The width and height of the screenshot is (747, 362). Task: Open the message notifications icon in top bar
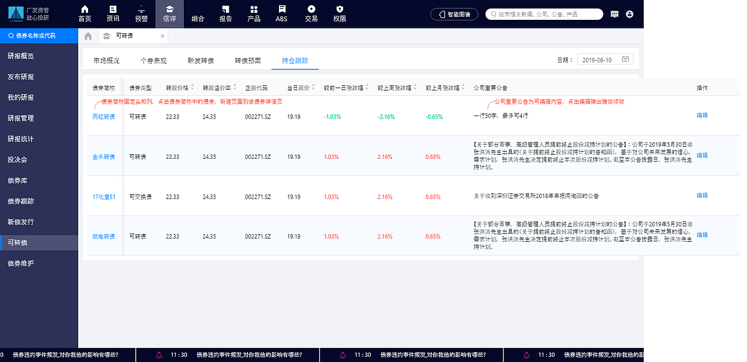(x=615, y=13)
